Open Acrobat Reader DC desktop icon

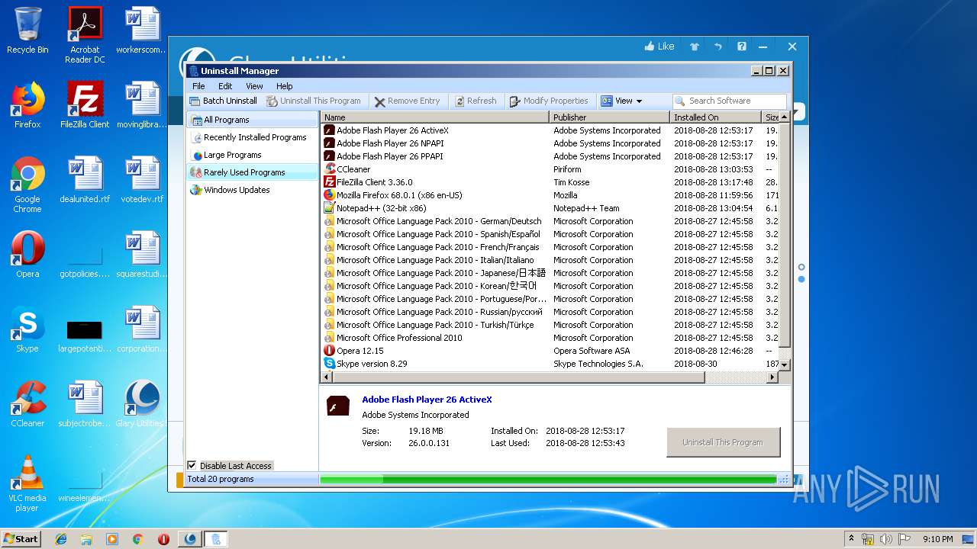85,35
